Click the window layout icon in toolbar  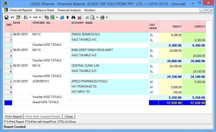coord(18,17)
